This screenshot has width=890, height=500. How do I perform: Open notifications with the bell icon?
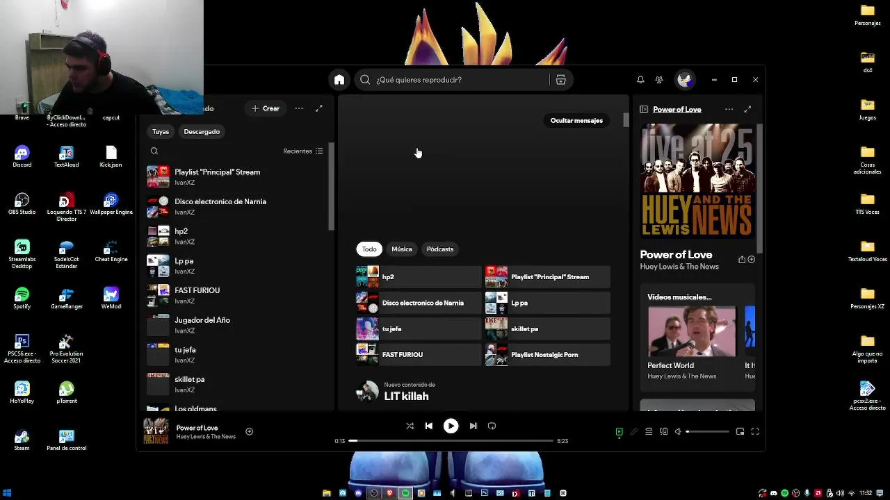tap(640, 80)
